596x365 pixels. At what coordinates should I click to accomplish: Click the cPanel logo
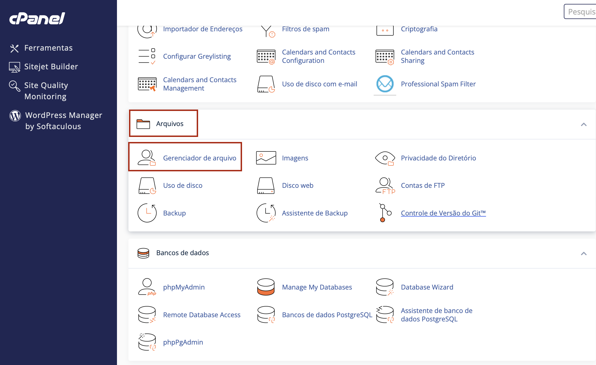37,18
